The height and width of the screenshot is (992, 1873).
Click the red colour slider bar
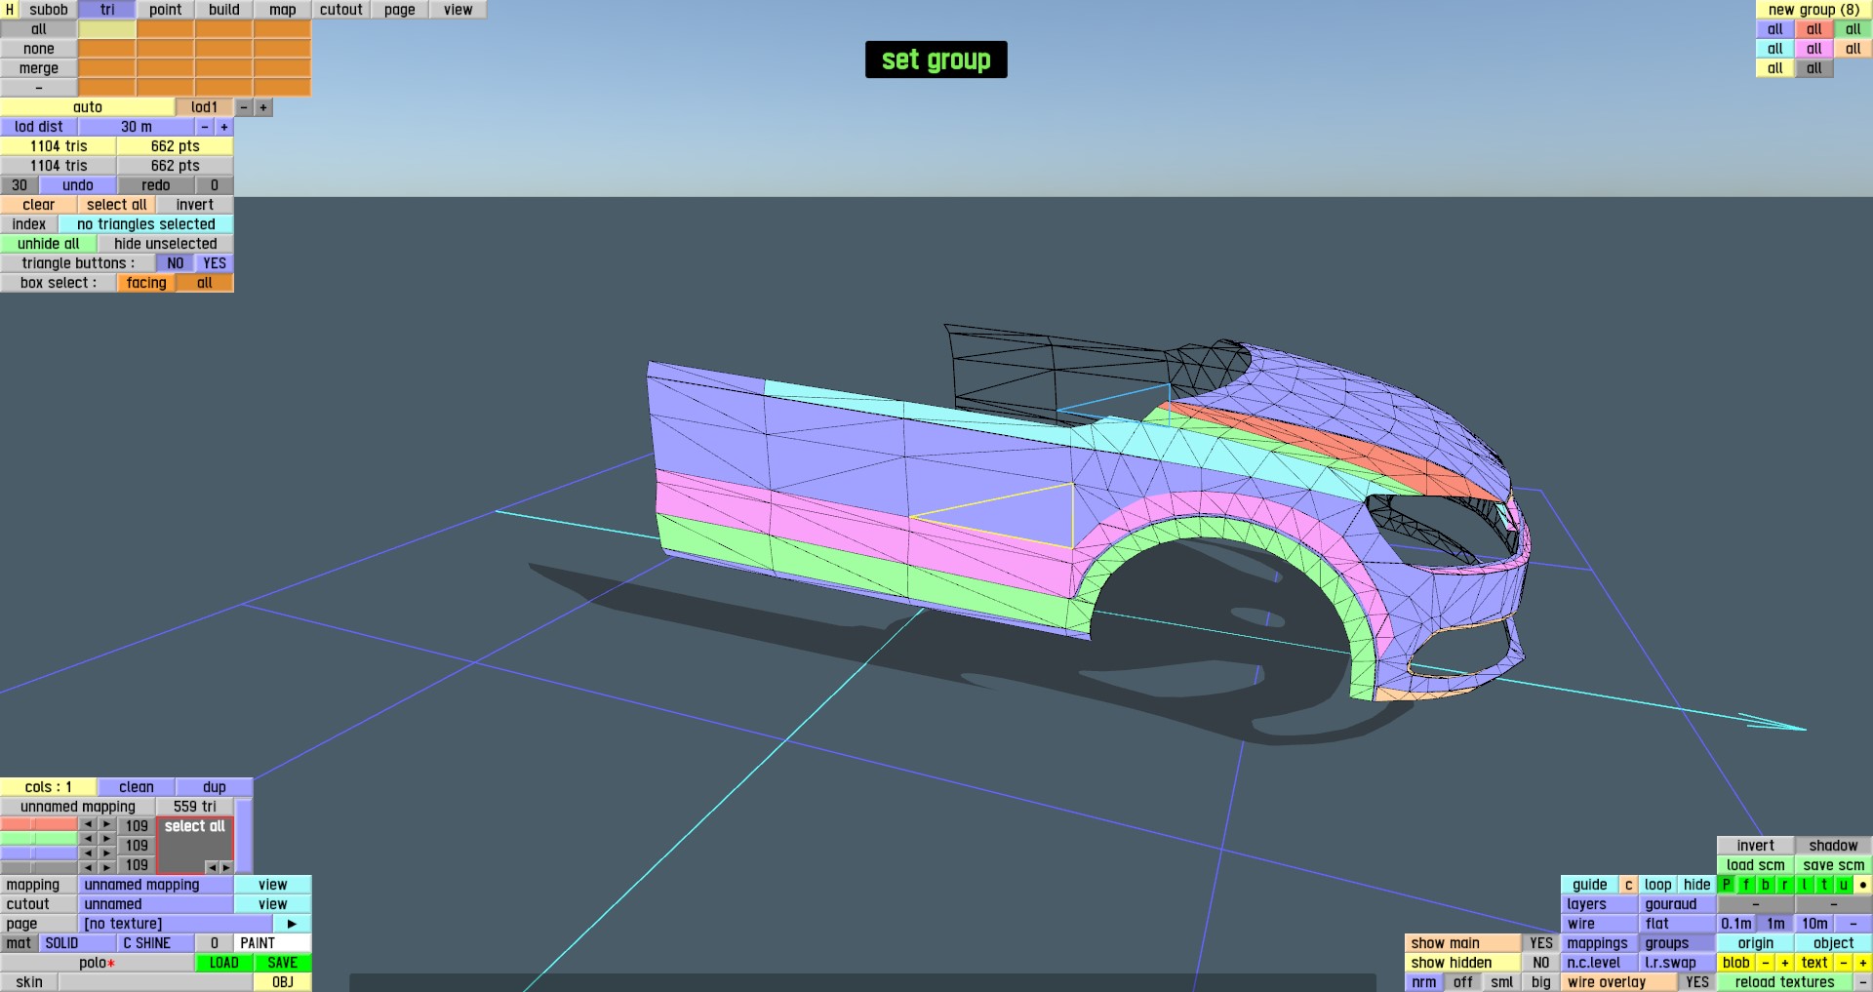39,825
